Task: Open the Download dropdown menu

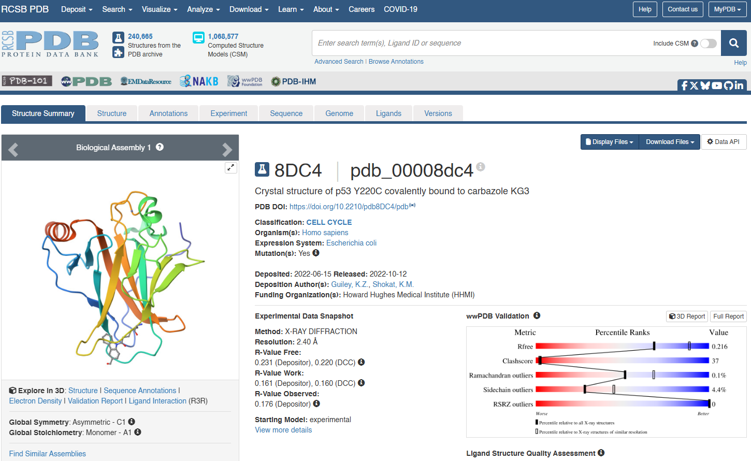Action: click(x=249, y=9)
